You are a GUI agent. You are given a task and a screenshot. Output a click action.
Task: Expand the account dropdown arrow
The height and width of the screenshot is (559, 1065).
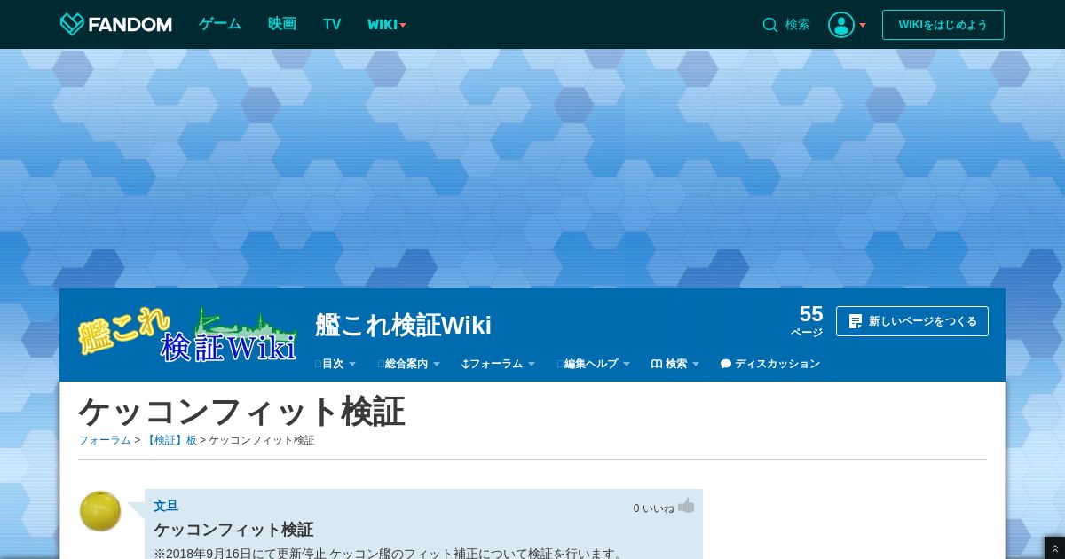pyautogui.click(x=863, y=25)
